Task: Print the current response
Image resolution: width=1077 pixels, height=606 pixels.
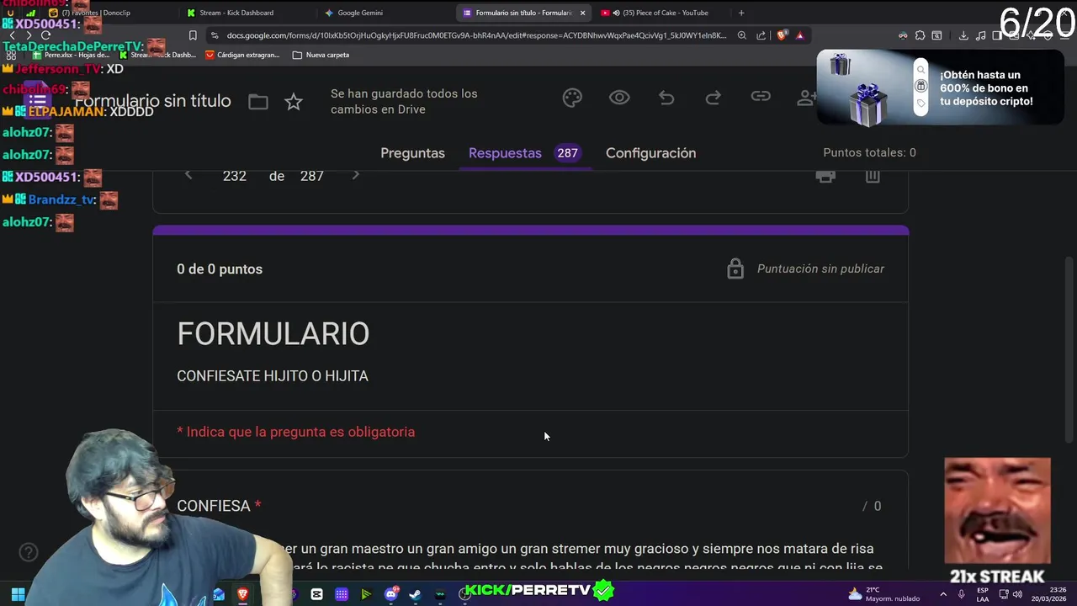Action: (825, 176)
